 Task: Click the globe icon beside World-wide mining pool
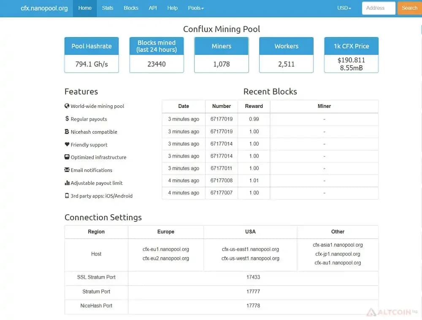(x=67, y=106)
